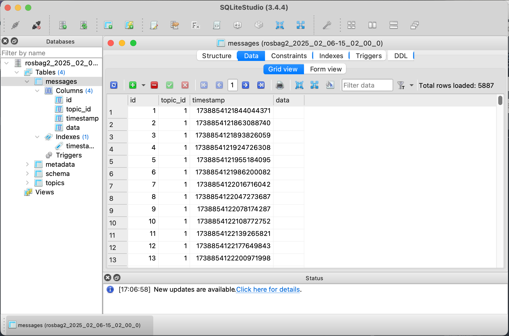Image resolution: width=509 pixels, height=336 pixels.
Task: Select Triggers node under messages
Action: coord(69,155)
